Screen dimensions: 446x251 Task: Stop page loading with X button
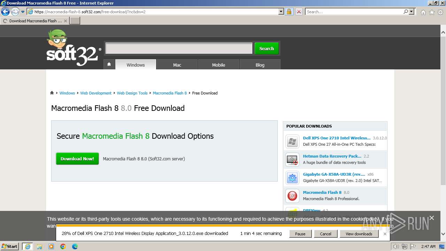[299, 12]
